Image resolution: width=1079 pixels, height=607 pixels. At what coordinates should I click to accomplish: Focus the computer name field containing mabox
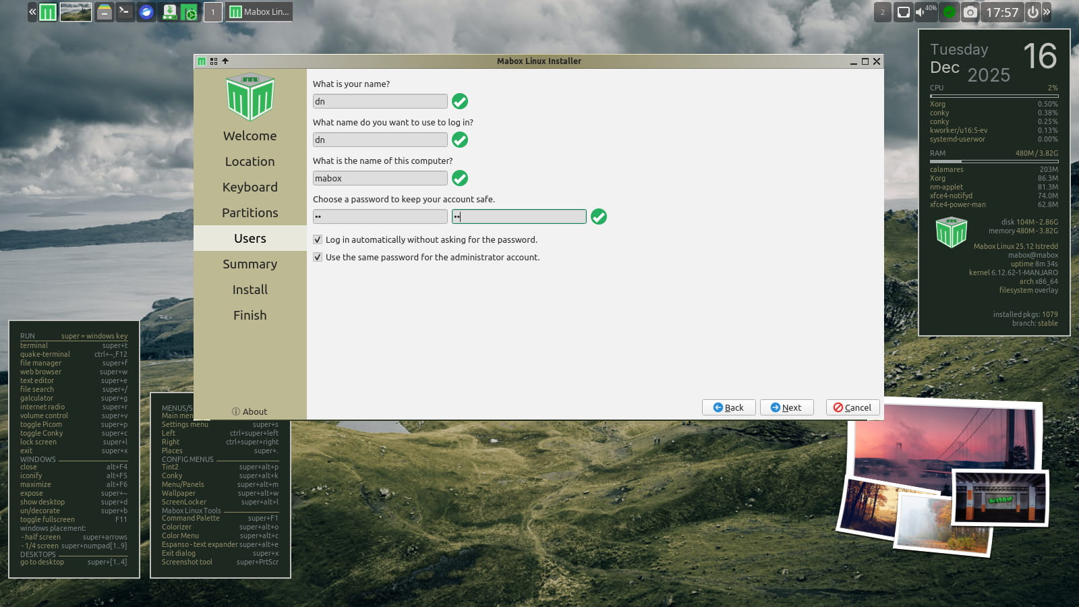(380, 178)
